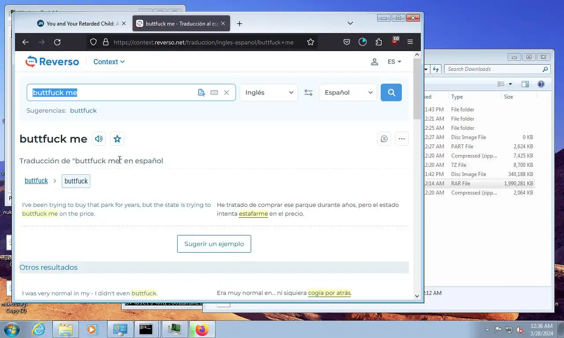
Task: Open a new browser tab
Action: [x=239, y=24]
